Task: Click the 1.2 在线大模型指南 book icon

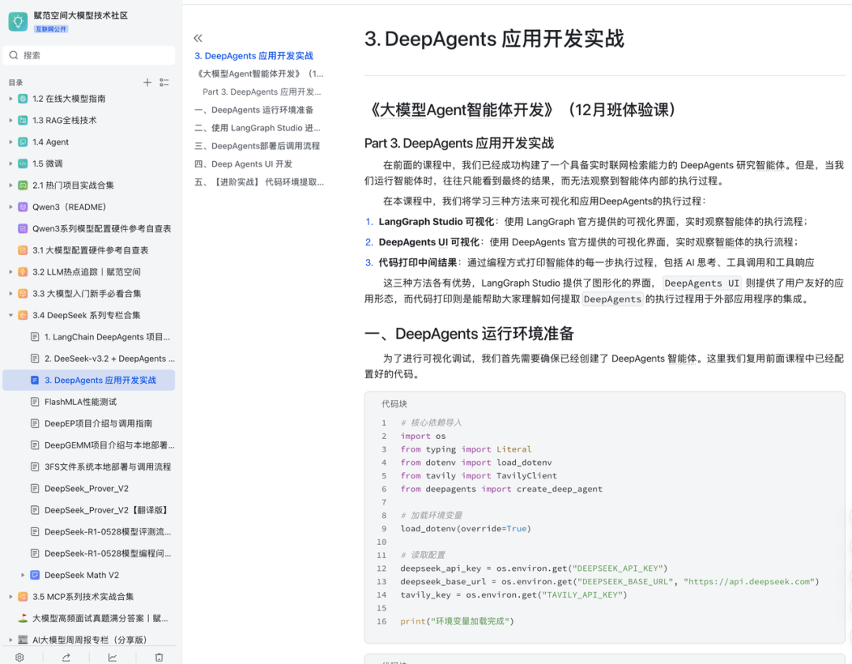Action: tap(23, 99)
